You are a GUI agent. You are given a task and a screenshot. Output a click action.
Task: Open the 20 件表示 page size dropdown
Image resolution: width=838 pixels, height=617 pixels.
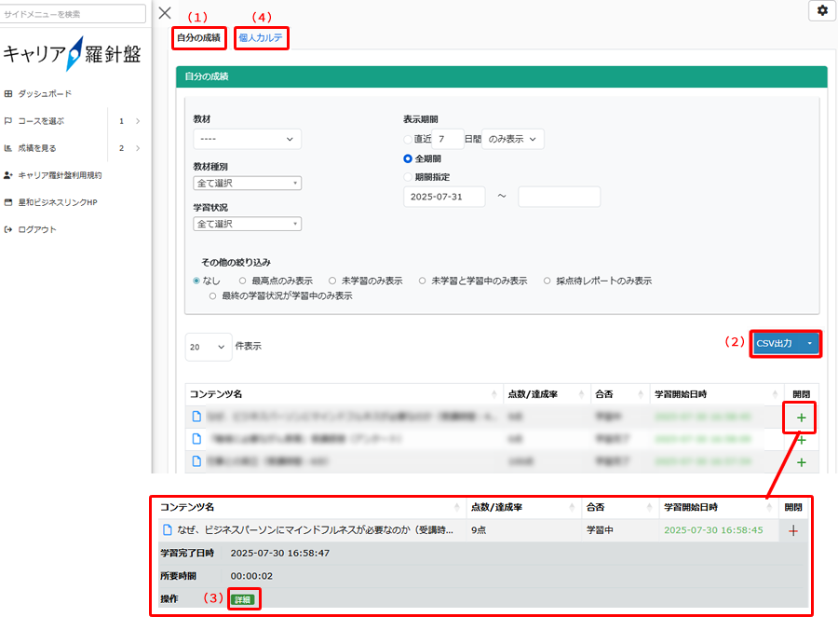tap(209, 347)
